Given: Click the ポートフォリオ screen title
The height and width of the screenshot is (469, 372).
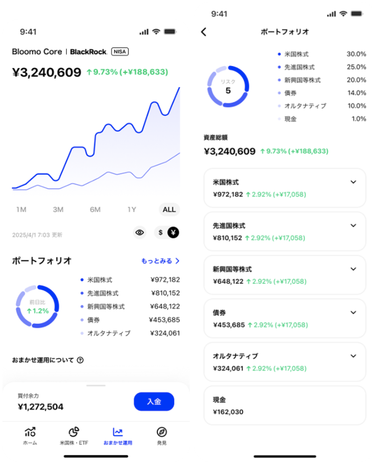Looking at the screenshot, I should coord(285,32).
